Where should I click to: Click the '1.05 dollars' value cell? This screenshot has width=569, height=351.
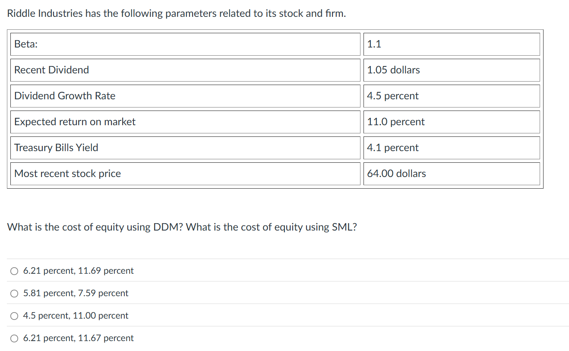[452, 70]
